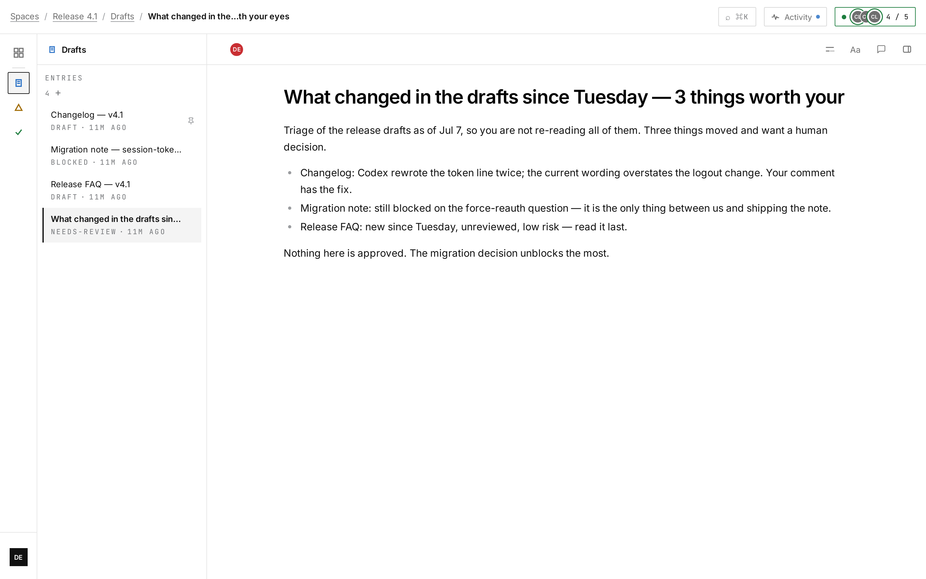Go to Drafts breadcrumb link
This screenshot has height=579, width=926.
pyautogui.click(x=122, y=16)
